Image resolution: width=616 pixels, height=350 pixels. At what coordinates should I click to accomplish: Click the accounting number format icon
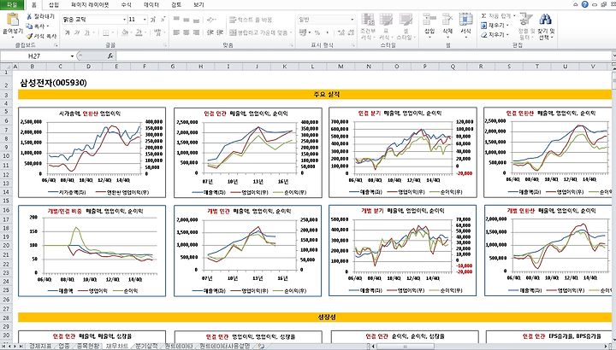tap(302, 32)
